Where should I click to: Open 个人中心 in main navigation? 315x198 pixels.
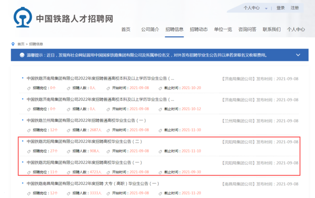click(296, 29)
